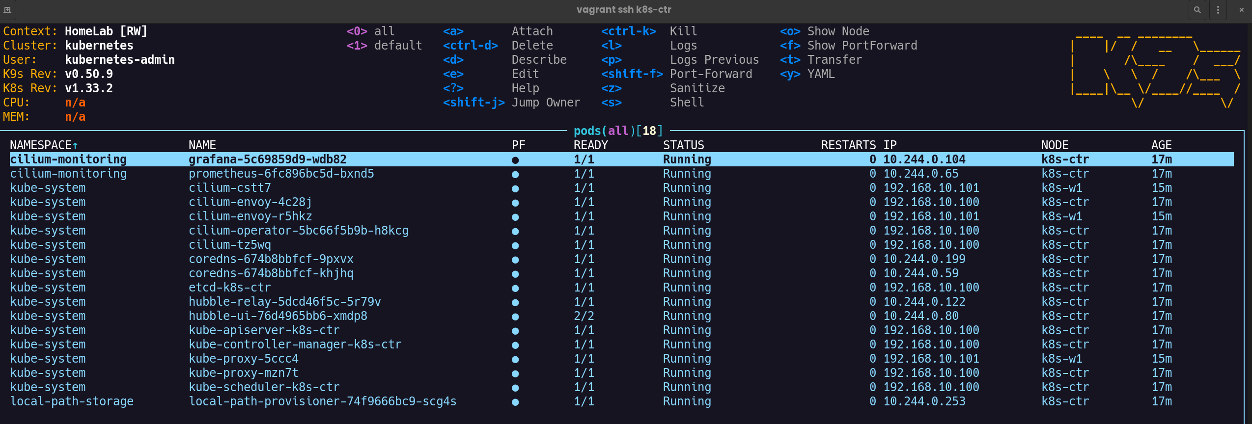Click the PF dot for the etcd-k8s-ctr row
The image size is (1252, 424).
pyautogui.click(x=515, y=288)
